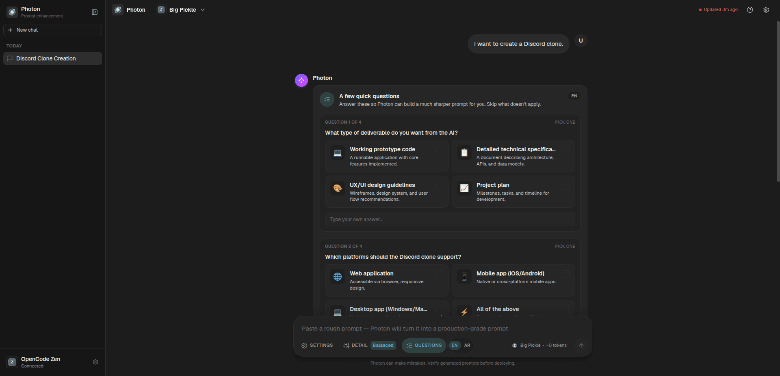Screen dimensions: 780x376
Task: Click the chart icon on Project plan
Action: pos(464,188)
